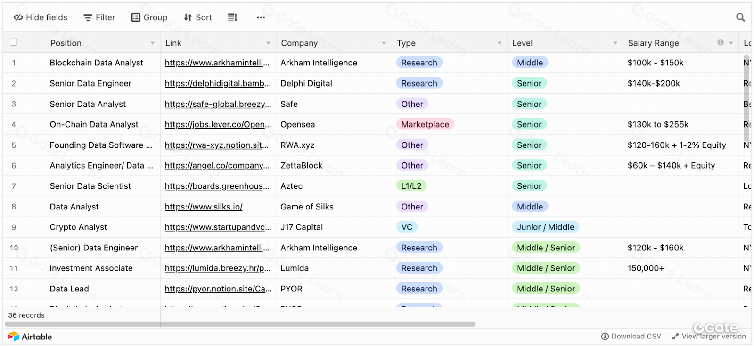Image resolution: width=754 pixels, height=346 pixels.
Task: Open the Opensea jobs.lever.co link
Action: tap(218, 124)
